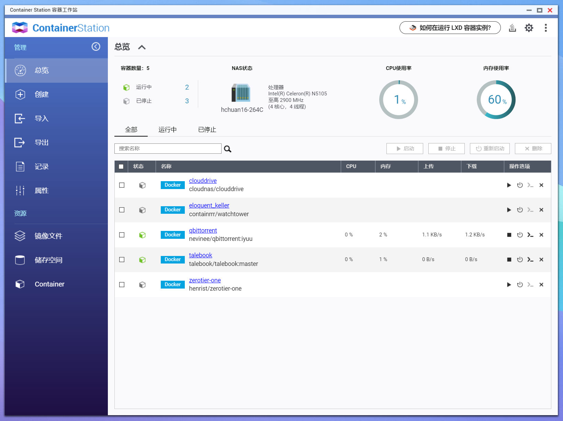
Task: Switch to the 已停止 (Stopped) tab
Action: tap(207, 130)
